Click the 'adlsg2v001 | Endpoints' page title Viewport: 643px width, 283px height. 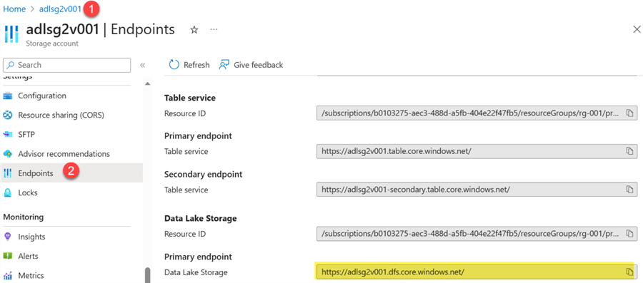point(100,29)
